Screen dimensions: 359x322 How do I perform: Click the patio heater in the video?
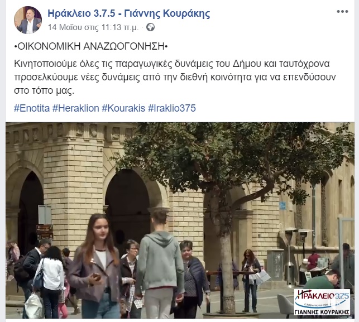(289, 256)
